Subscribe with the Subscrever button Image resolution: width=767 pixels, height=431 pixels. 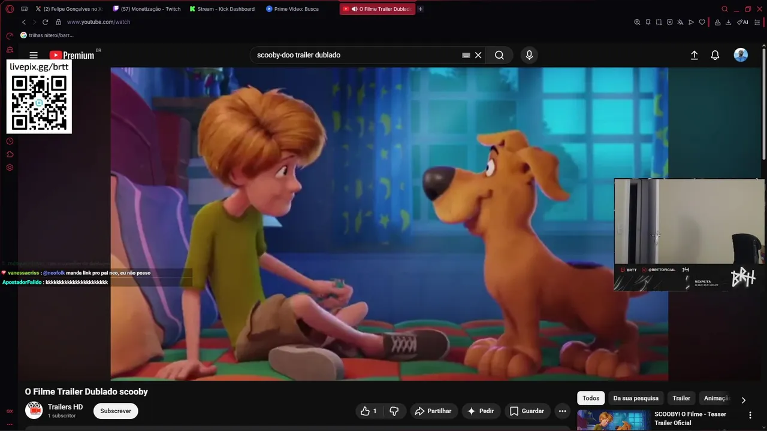point(116,411)
